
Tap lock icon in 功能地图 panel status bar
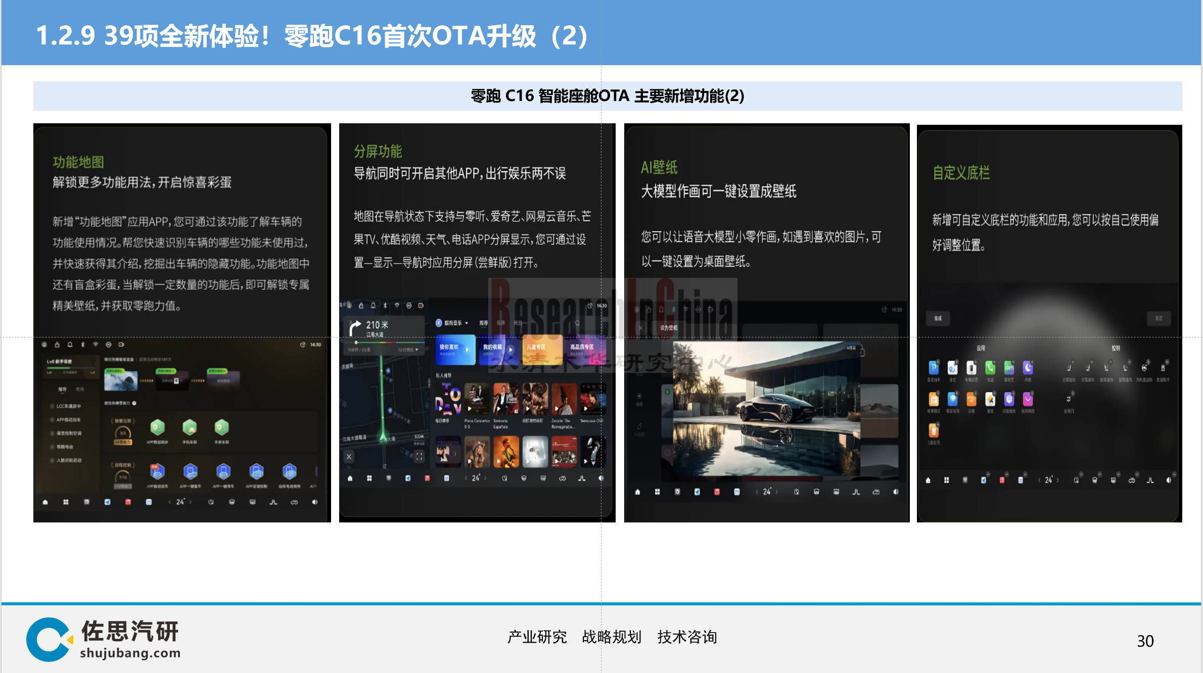click(x=57, y=345)
